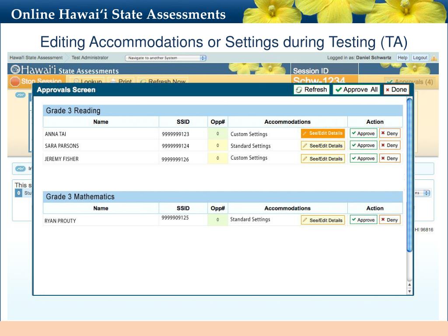Deny Sara Parsons' test request
The width and height of the screenshot is (448, 336).
tap(390, 145)
